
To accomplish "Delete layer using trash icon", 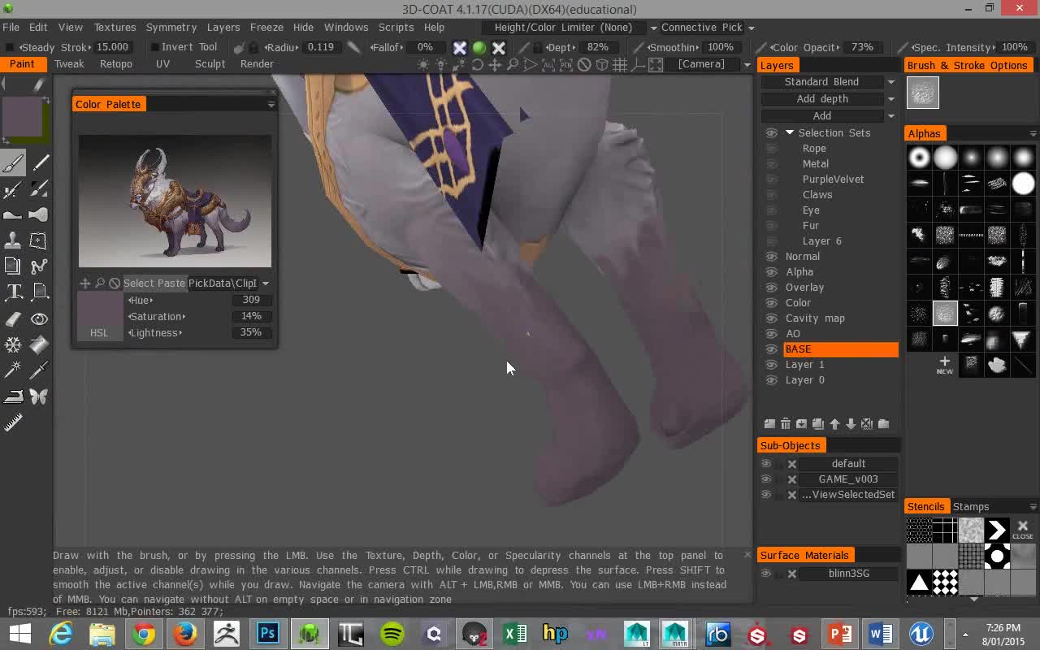I will point(786,423).
